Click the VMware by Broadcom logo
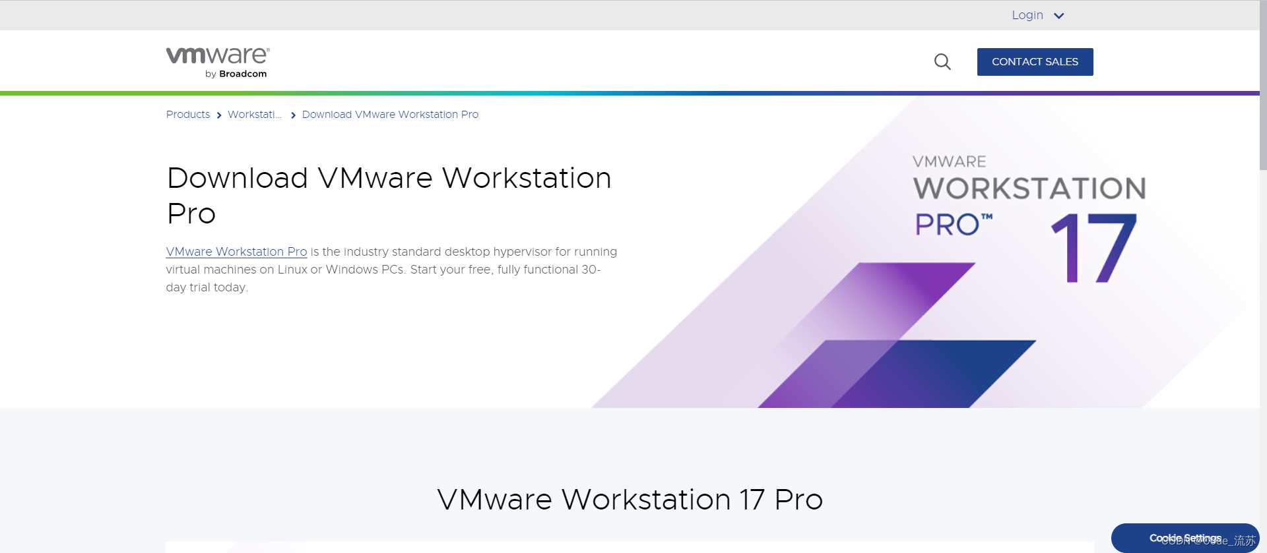1267x553 pixels. (x=218, y=63)
